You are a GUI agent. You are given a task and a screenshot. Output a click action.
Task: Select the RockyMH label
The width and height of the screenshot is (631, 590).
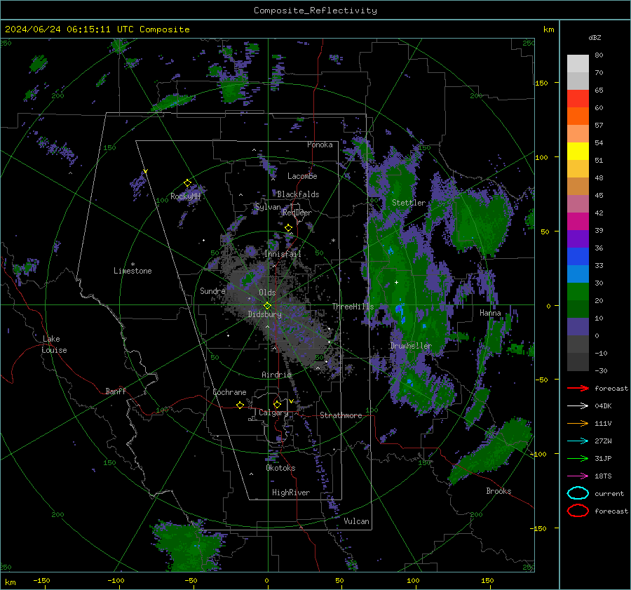coord(185,196)
